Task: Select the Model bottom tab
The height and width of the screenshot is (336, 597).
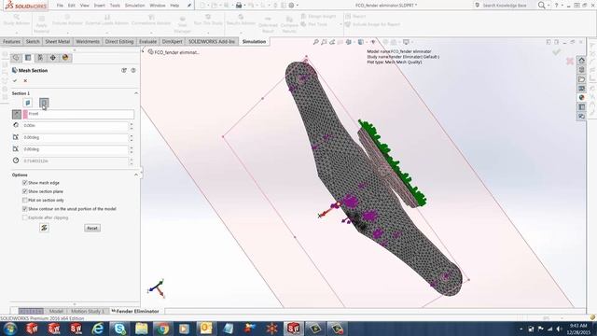Action: (56, 311)
